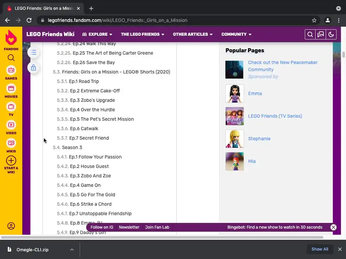Expand the Other Articles menu

[x=193, y=34]
